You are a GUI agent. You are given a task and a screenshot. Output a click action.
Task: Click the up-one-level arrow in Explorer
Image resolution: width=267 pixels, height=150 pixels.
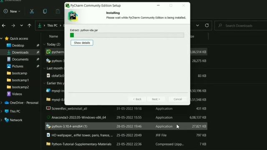[x=29, y=25]
